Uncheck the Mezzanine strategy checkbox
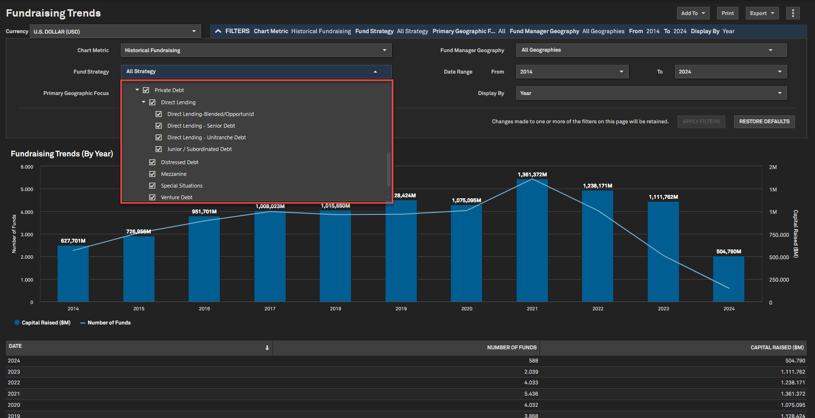This screenshot has width=815, height=418. point(152,174)
